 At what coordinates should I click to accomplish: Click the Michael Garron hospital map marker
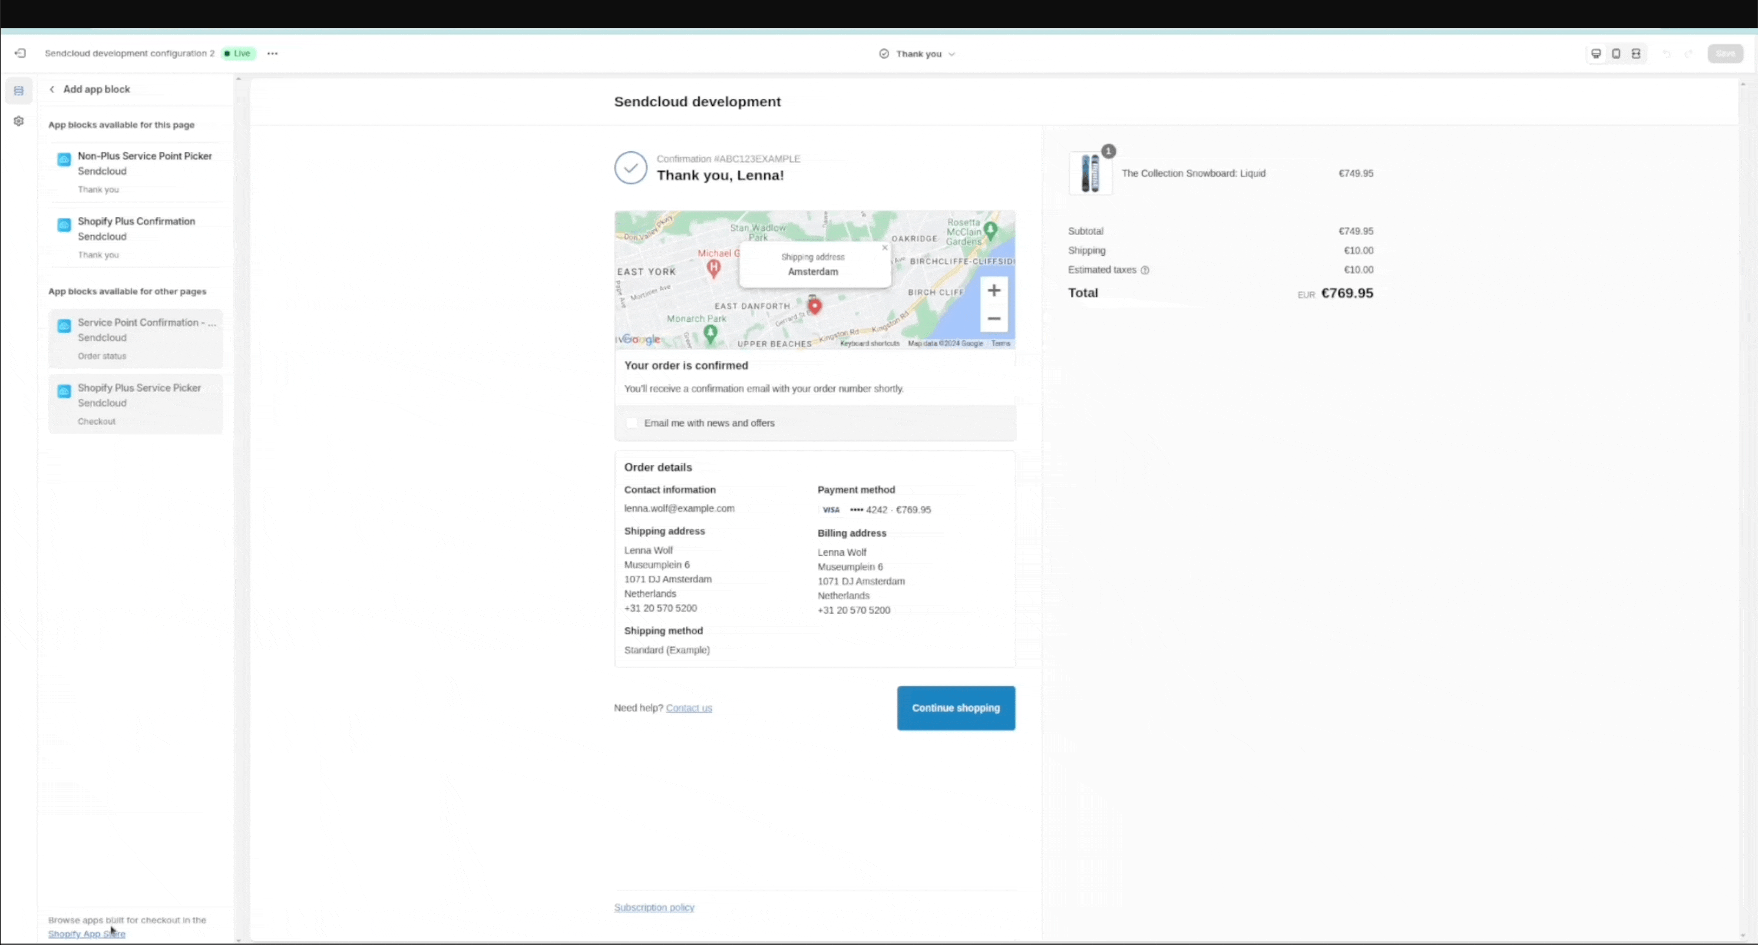point(713,267)
